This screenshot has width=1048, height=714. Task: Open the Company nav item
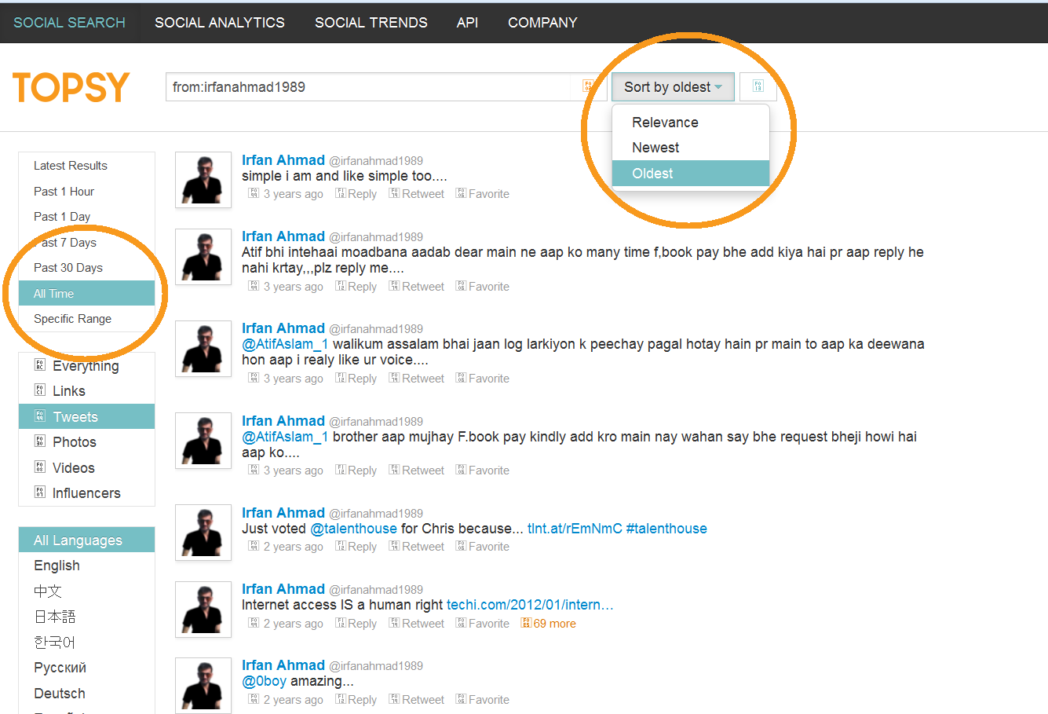pos(542,23)
